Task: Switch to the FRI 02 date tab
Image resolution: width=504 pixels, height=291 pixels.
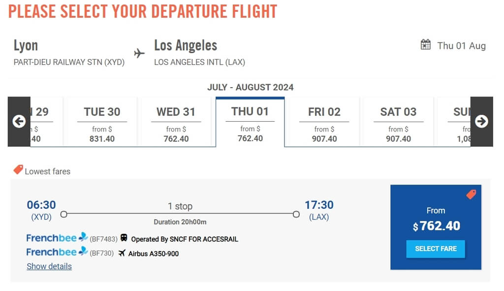Action: tap(324, 122)
